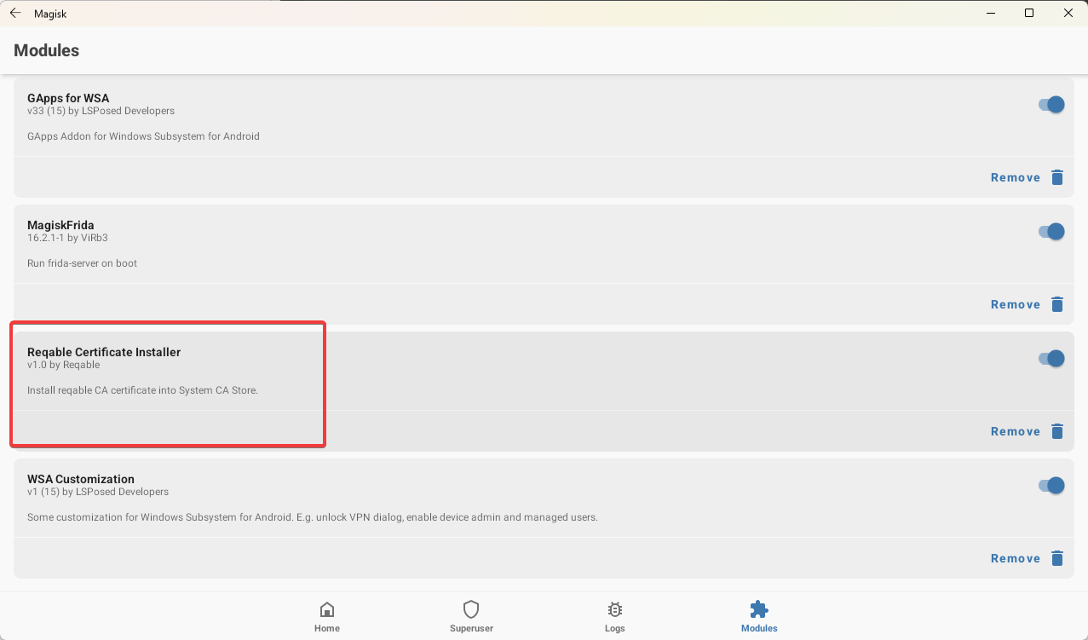The height and width of the screenshot is (640, 1088).
Task: Click the trash icon for Reqable Certificate Installer
Action: click(x=1057, y=431)
